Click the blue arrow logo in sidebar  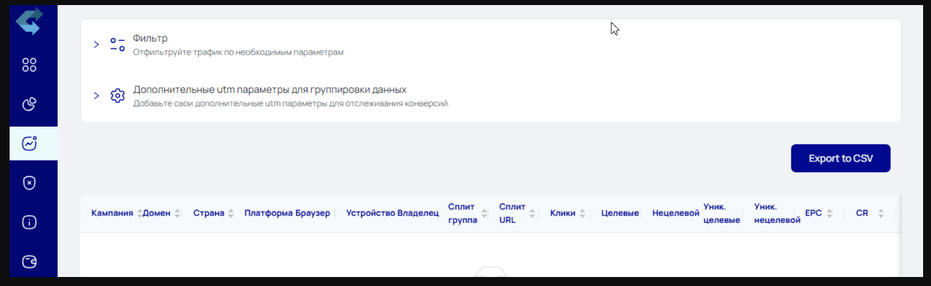coord(29,21)
